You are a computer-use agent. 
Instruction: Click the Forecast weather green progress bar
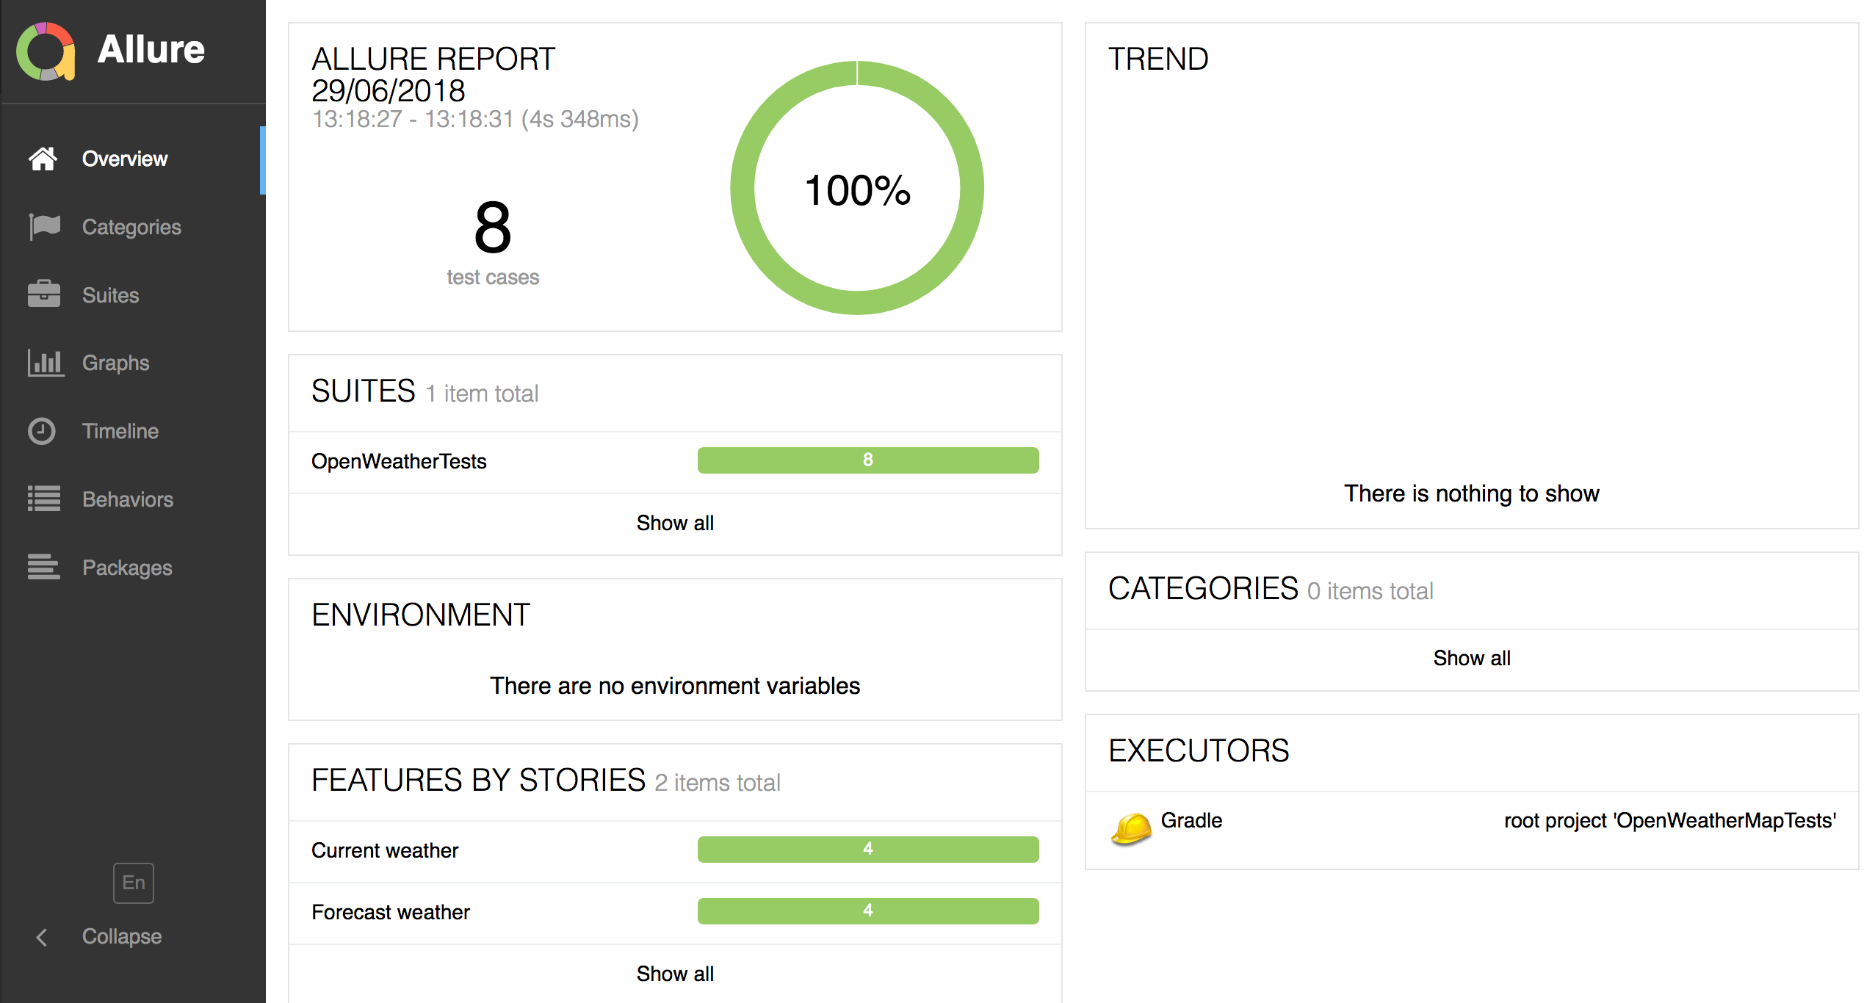pyautogui.click(x=868, y=911)
